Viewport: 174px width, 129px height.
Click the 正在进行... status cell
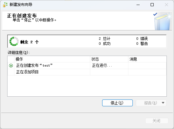tap(109, 66)
